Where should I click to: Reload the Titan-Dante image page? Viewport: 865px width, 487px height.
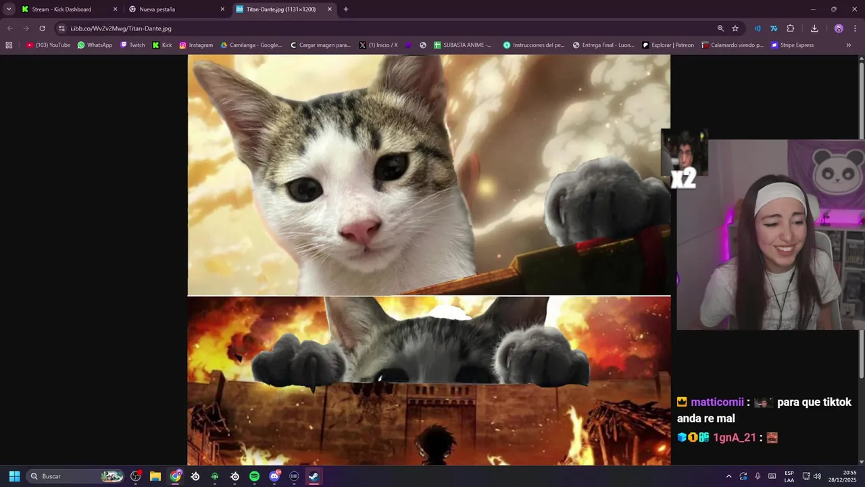(42, 28)
